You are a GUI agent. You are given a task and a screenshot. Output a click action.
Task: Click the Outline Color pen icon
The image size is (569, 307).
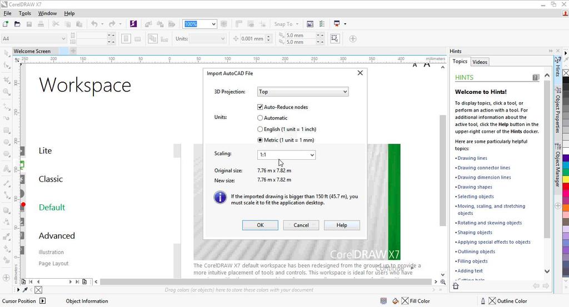(483, 301)
